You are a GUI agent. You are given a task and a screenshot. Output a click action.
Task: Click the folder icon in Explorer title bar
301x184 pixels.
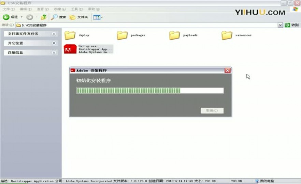click(3, 3)
